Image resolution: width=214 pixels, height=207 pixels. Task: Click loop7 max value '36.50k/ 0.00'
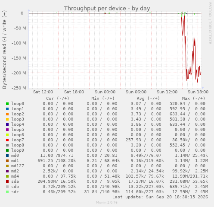coord(189,140)
